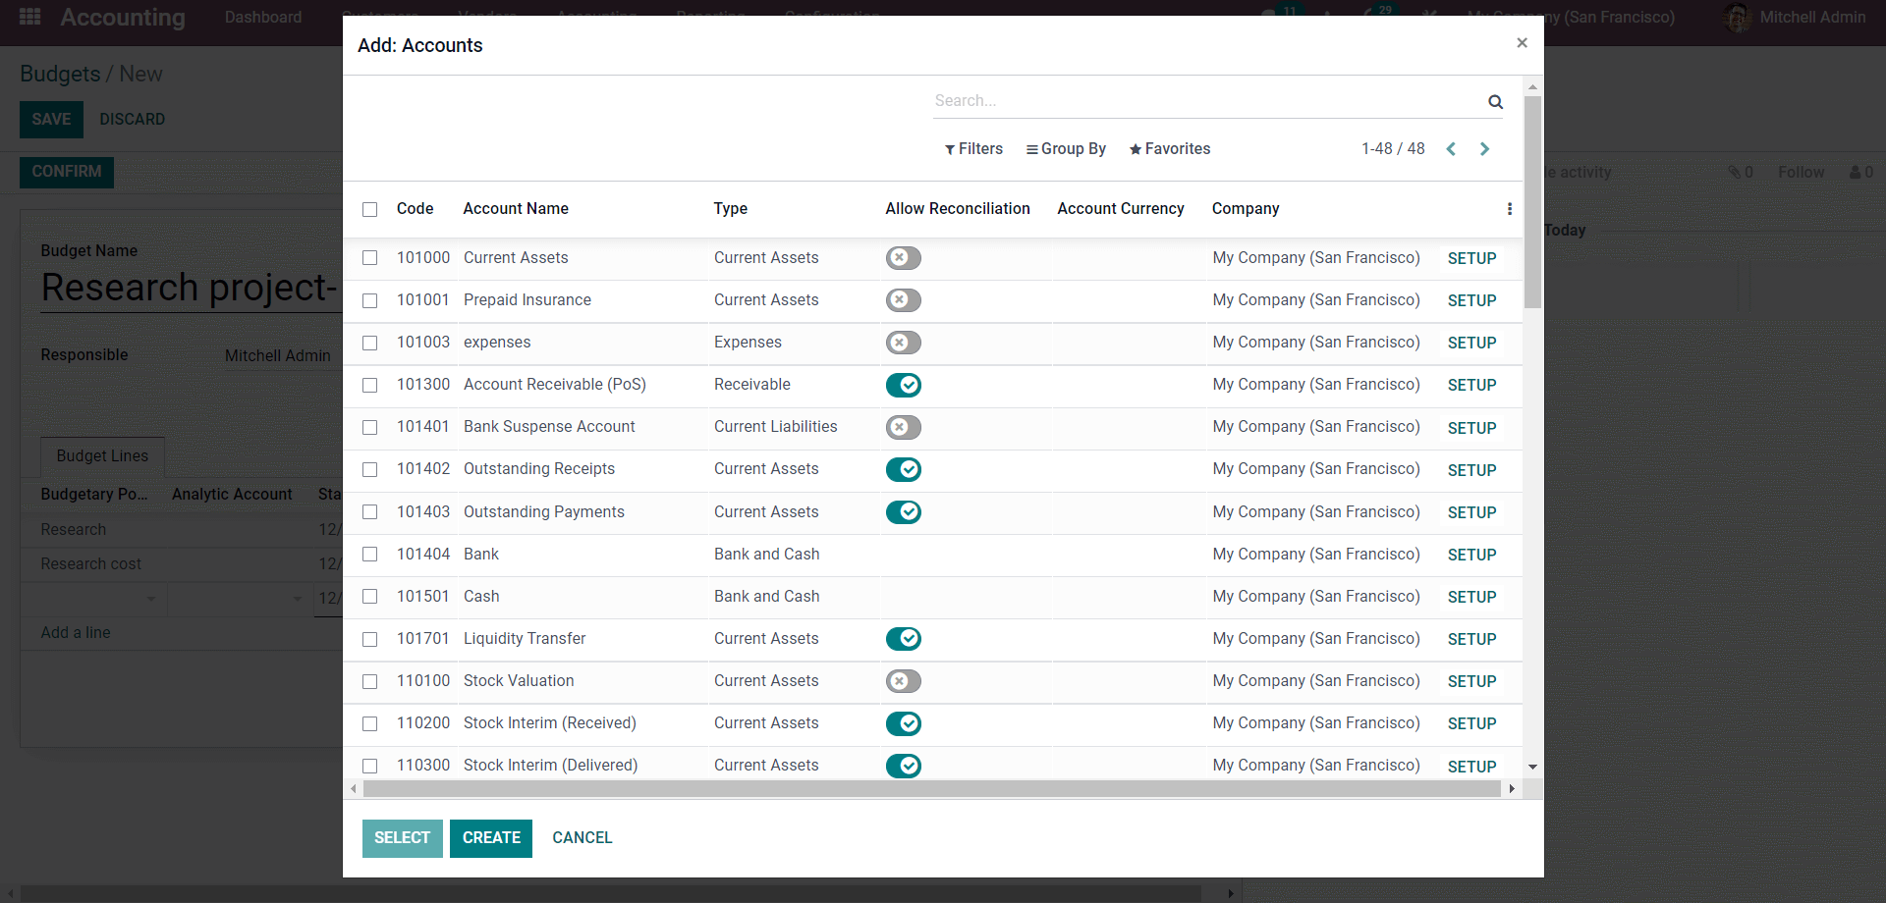Disable reconciliation for Outstanding Payments
Screen dimensions: 1886x903
pyautogui.click(x=903, y=512)
